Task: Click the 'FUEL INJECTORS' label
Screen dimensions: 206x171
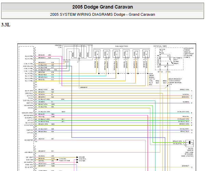Action: pyautogui.click(x=122, y=46)
